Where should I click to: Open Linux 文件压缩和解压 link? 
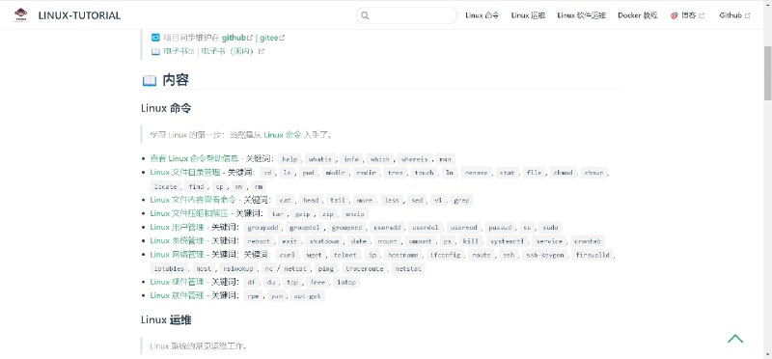point(189,213)
